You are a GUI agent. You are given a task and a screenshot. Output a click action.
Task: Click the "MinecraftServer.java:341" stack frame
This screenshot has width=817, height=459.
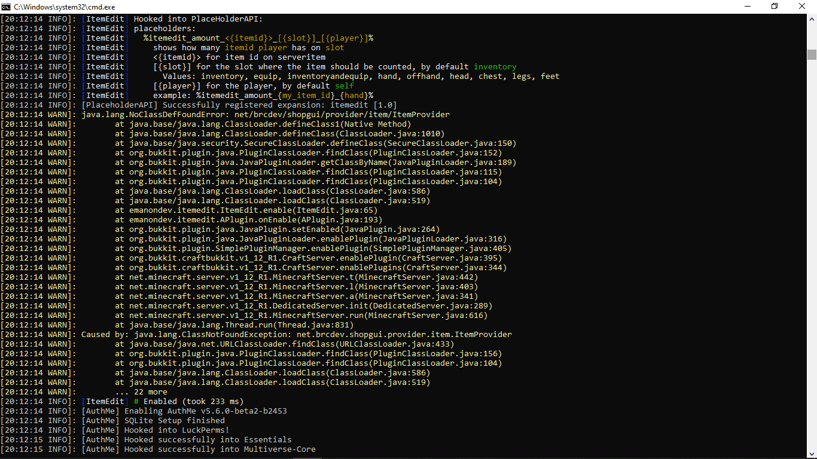pyautogui.click(x=296, y=296)
